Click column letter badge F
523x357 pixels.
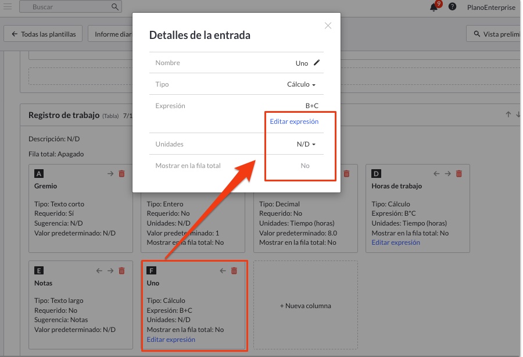click(x=151, y=270)
